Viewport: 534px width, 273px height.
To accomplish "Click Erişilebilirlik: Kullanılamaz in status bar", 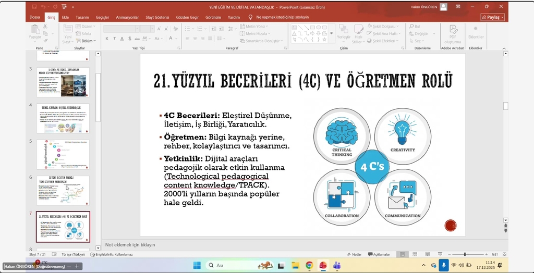I will 112,254.
